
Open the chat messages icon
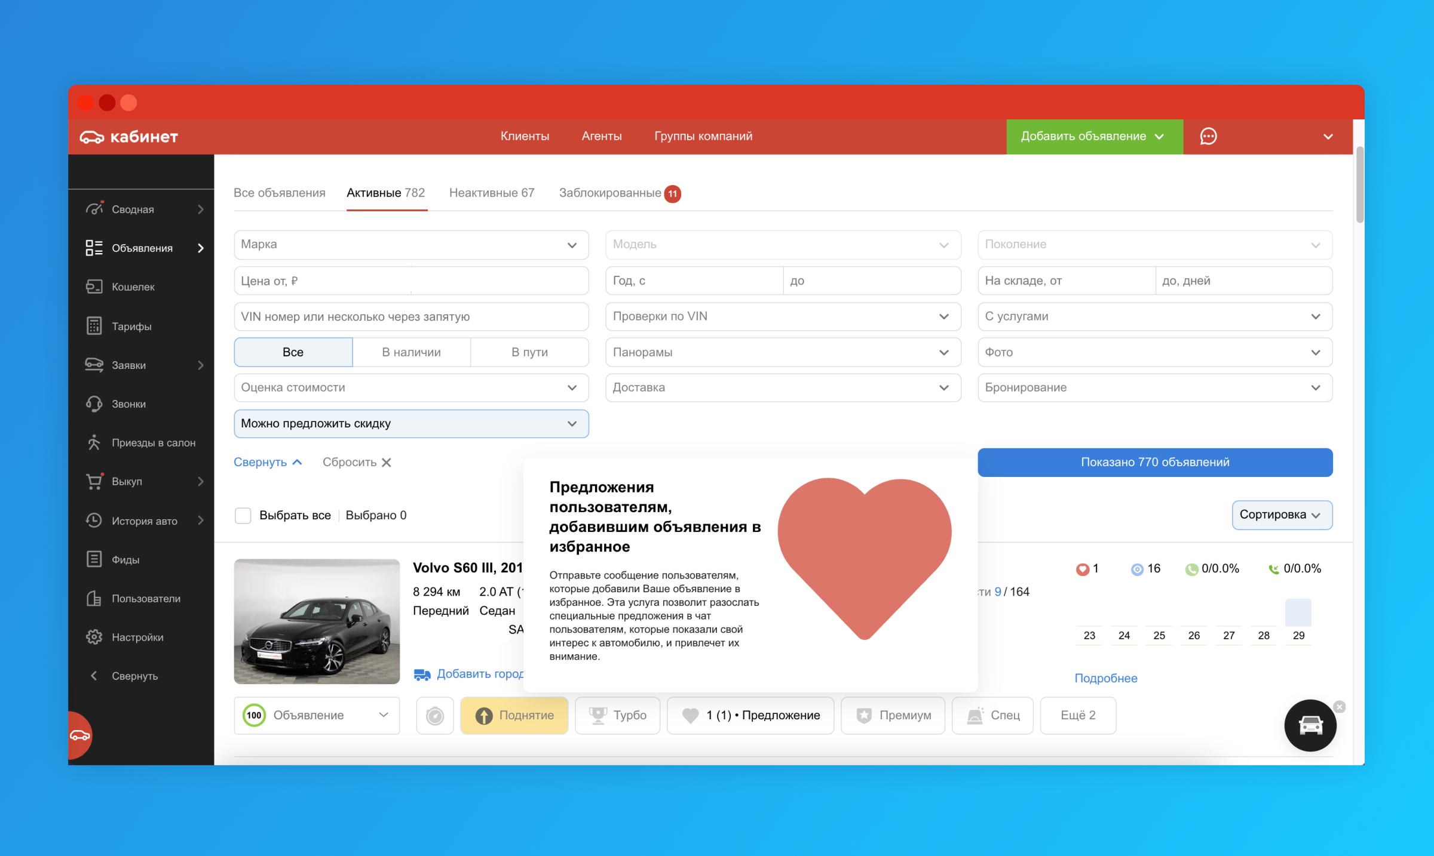tap(1208, 136)
